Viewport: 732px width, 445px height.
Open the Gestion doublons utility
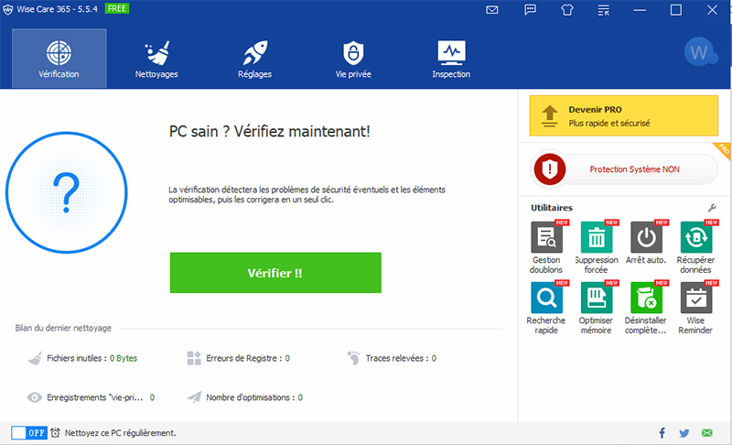coord(546,247)
